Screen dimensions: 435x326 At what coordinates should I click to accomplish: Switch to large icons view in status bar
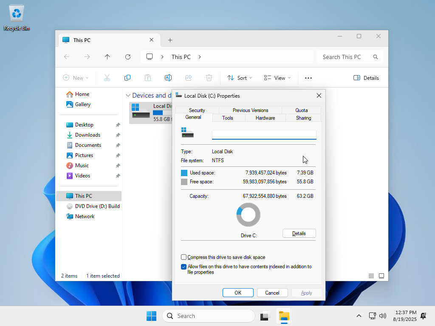point(381,276)
